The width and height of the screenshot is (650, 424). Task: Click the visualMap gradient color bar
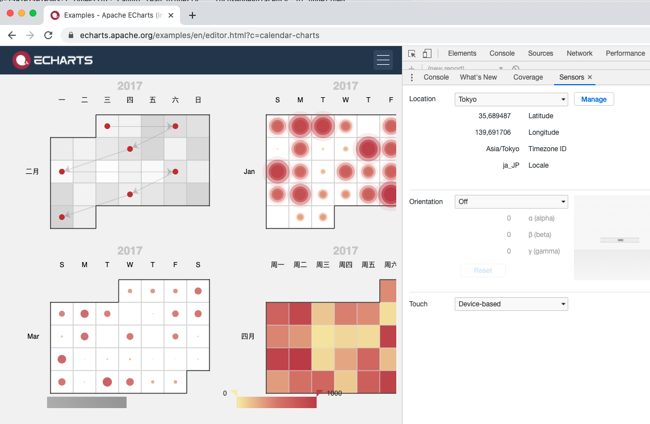(276, 402)
